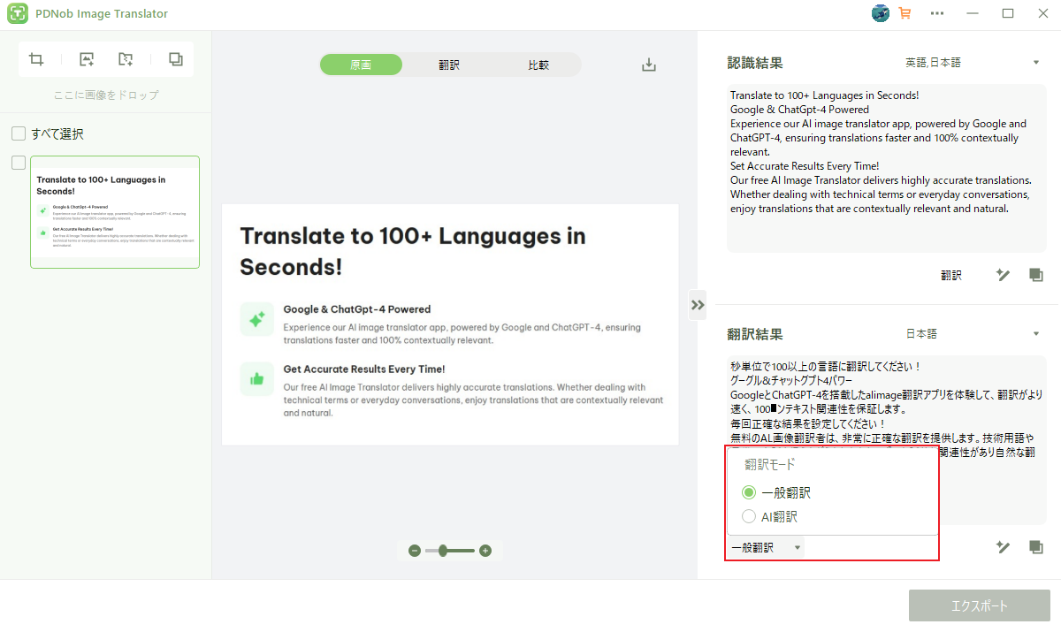Switch to the 比較 tab
This screenshot has width=1061, height=632.
click(538, 65)
